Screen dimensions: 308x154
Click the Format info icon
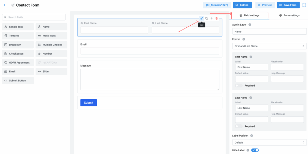click(244, 39)
